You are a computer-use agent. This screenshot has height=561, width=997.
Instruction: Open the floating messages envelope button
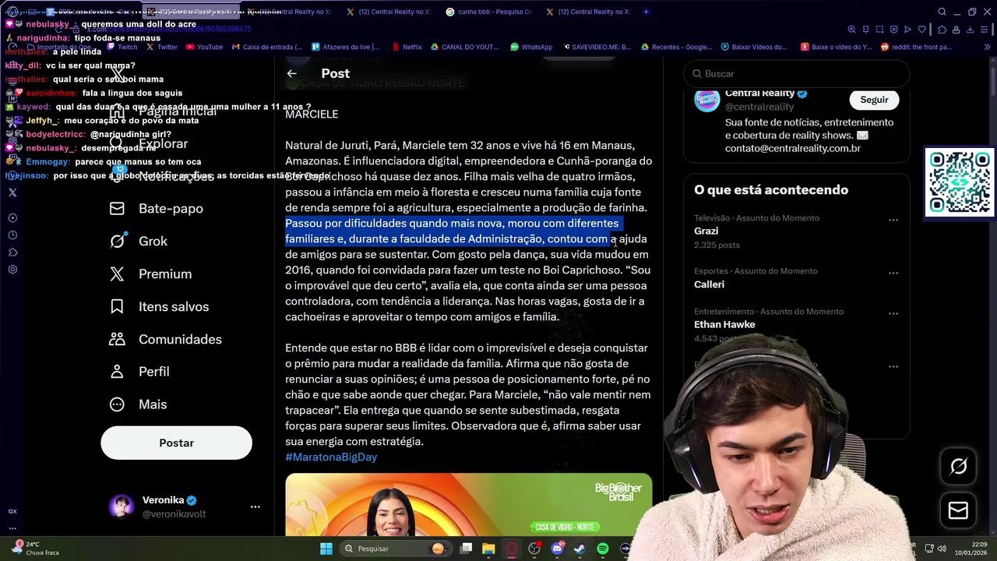(x=958, y=510)
